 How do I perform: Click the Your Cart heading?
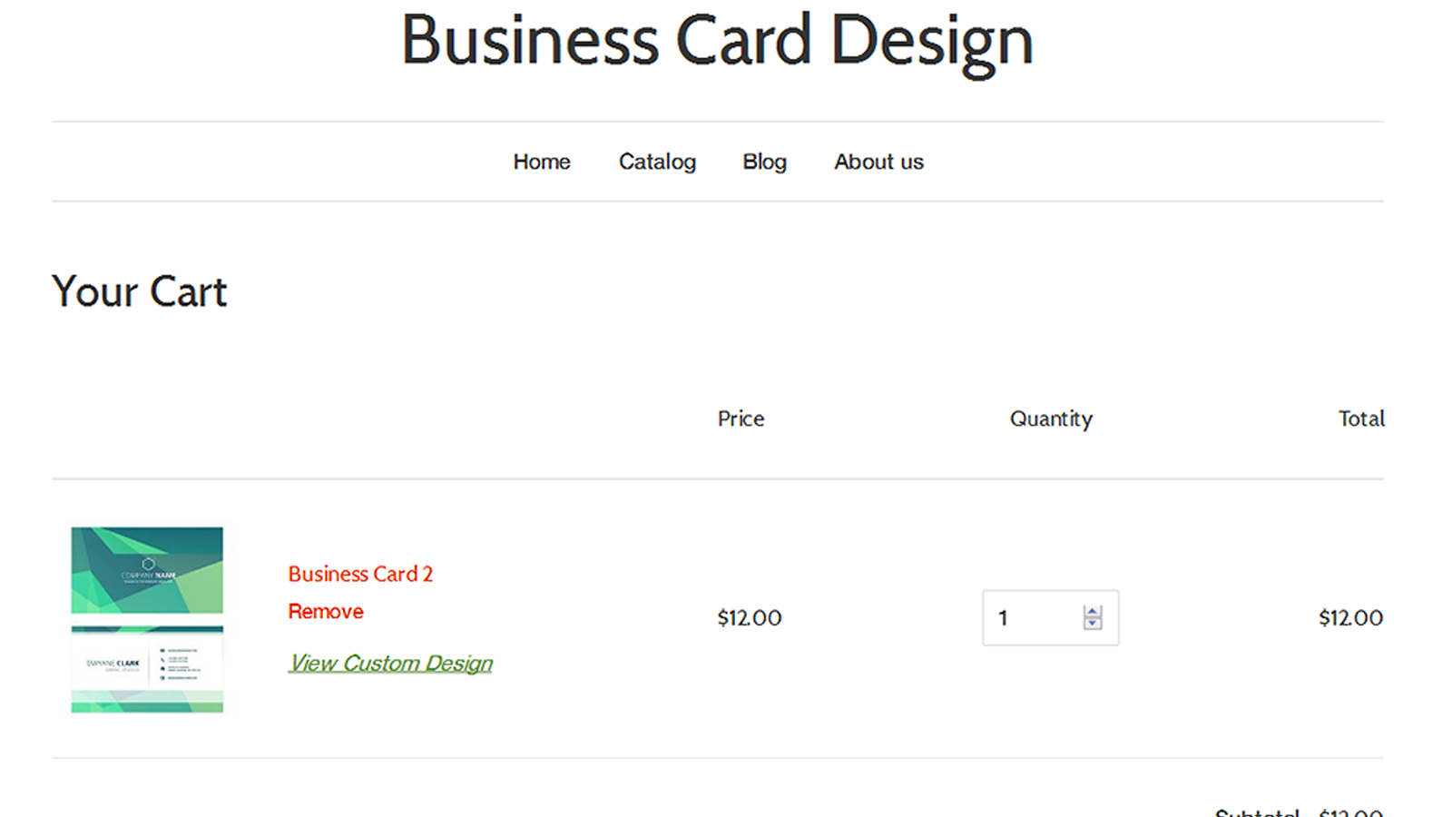click(x=138, y=291)
